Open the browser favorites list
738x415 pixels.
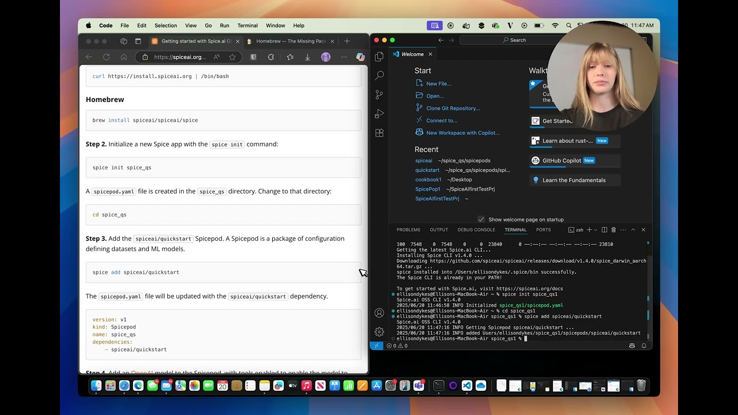290,57
